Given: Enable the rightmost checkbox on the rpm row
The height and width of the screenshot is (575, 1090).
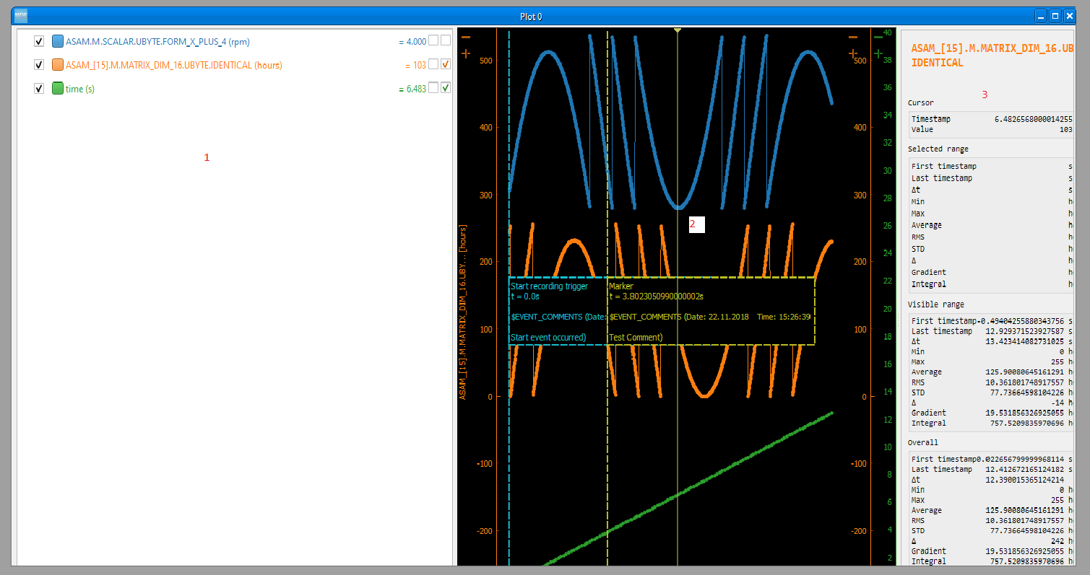Looking at the screenshot, I should [x=446, y=40].
